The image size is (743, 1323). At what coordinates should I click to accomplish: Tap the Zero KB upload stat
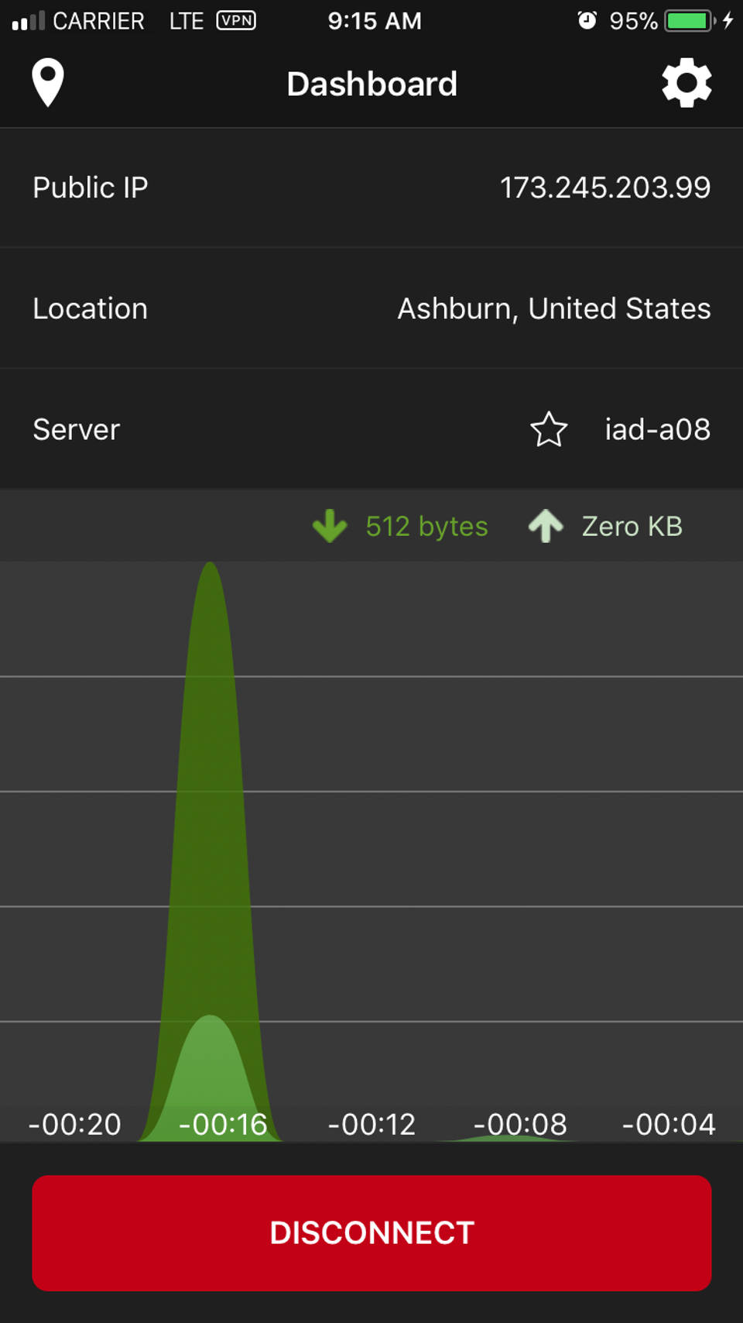pos(632,527)
